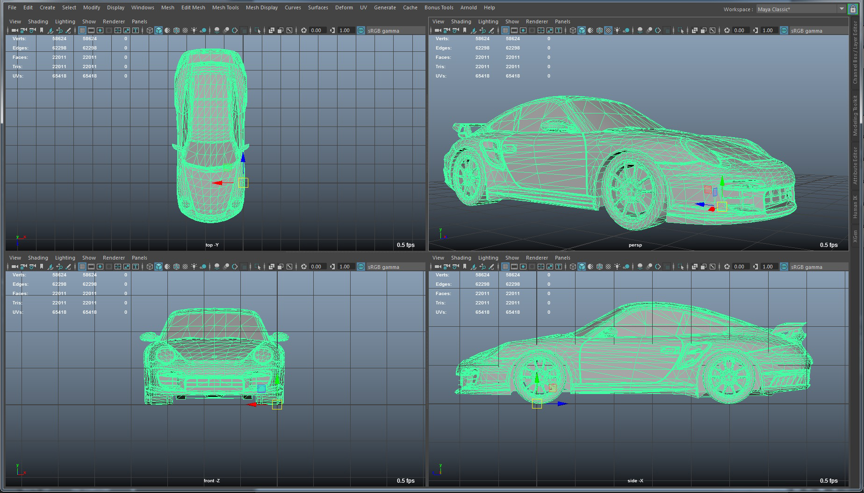Click Wireframe icon in side view panel

pyautogui.click(x=573, y=267)
